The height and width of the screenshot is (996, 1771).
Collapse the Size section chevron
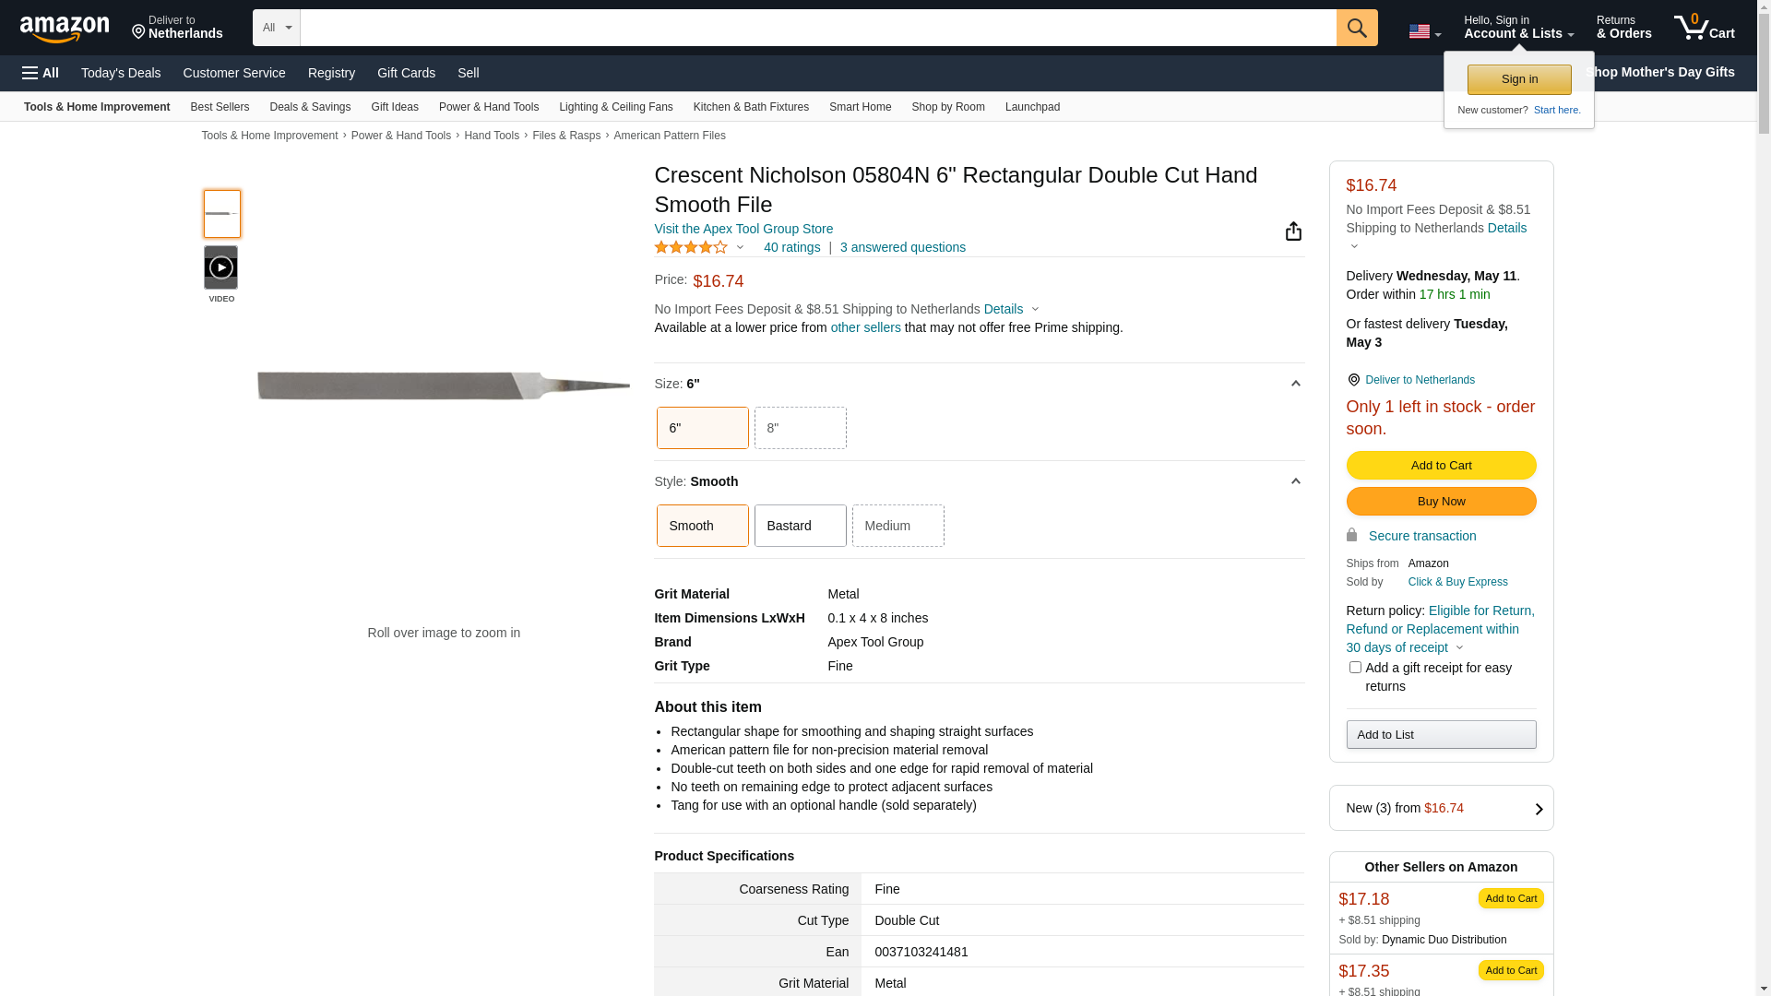click(1295, 384)
